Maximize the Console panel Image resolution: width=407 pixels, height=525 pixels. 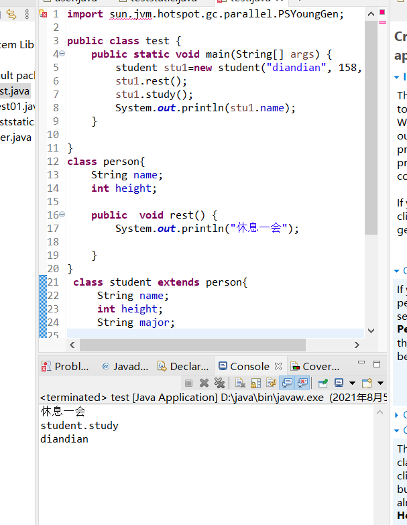point(377,364)
